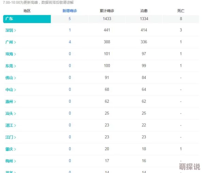The image size is (202, 173).
Task: Open the 肇庆 city details
Action: click(11, 149)
